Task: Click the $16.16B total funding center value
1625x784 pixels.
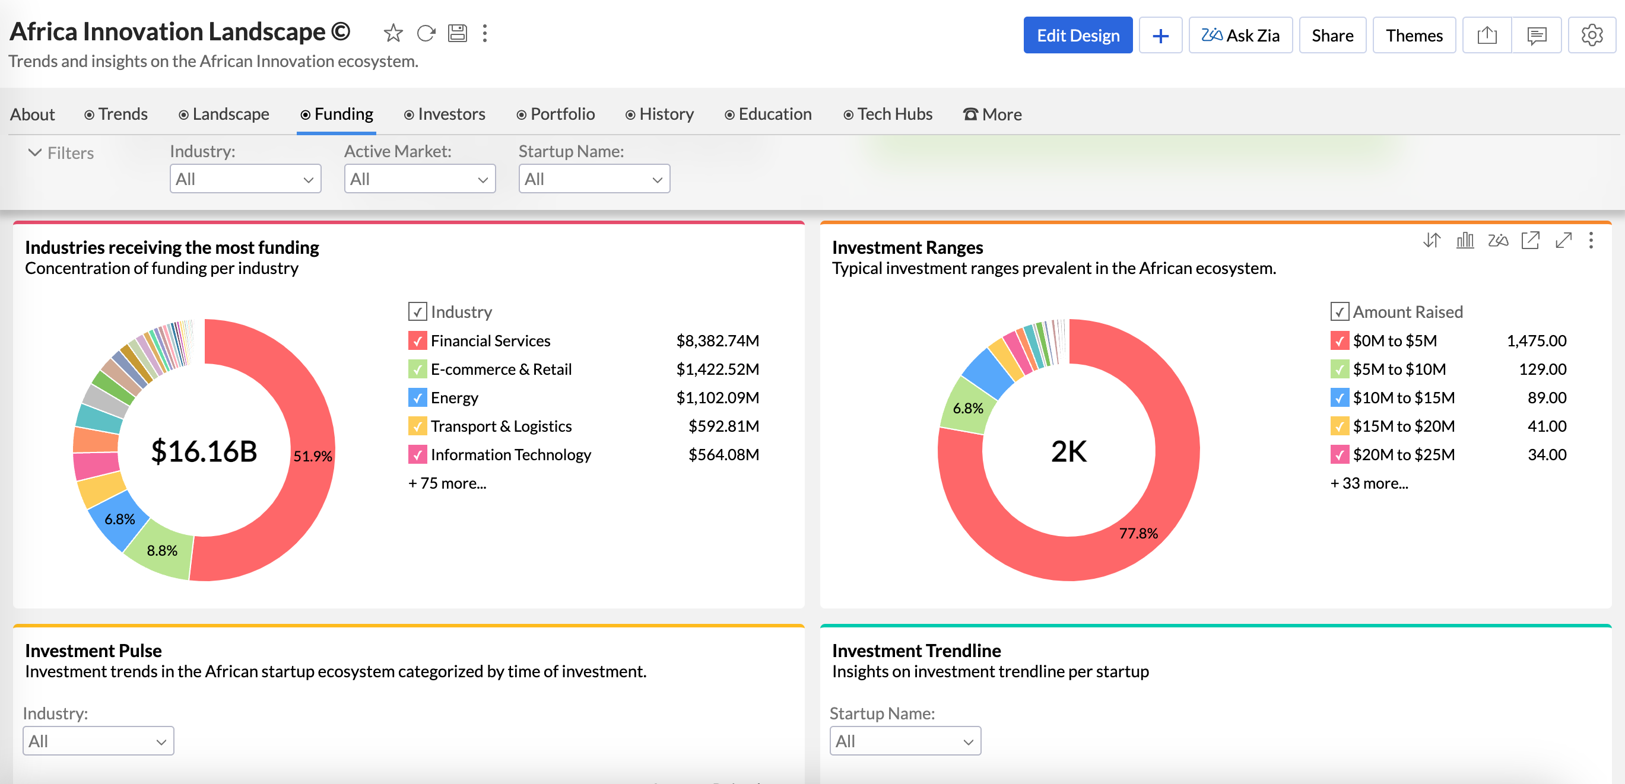Action: (x=204, y=451)
